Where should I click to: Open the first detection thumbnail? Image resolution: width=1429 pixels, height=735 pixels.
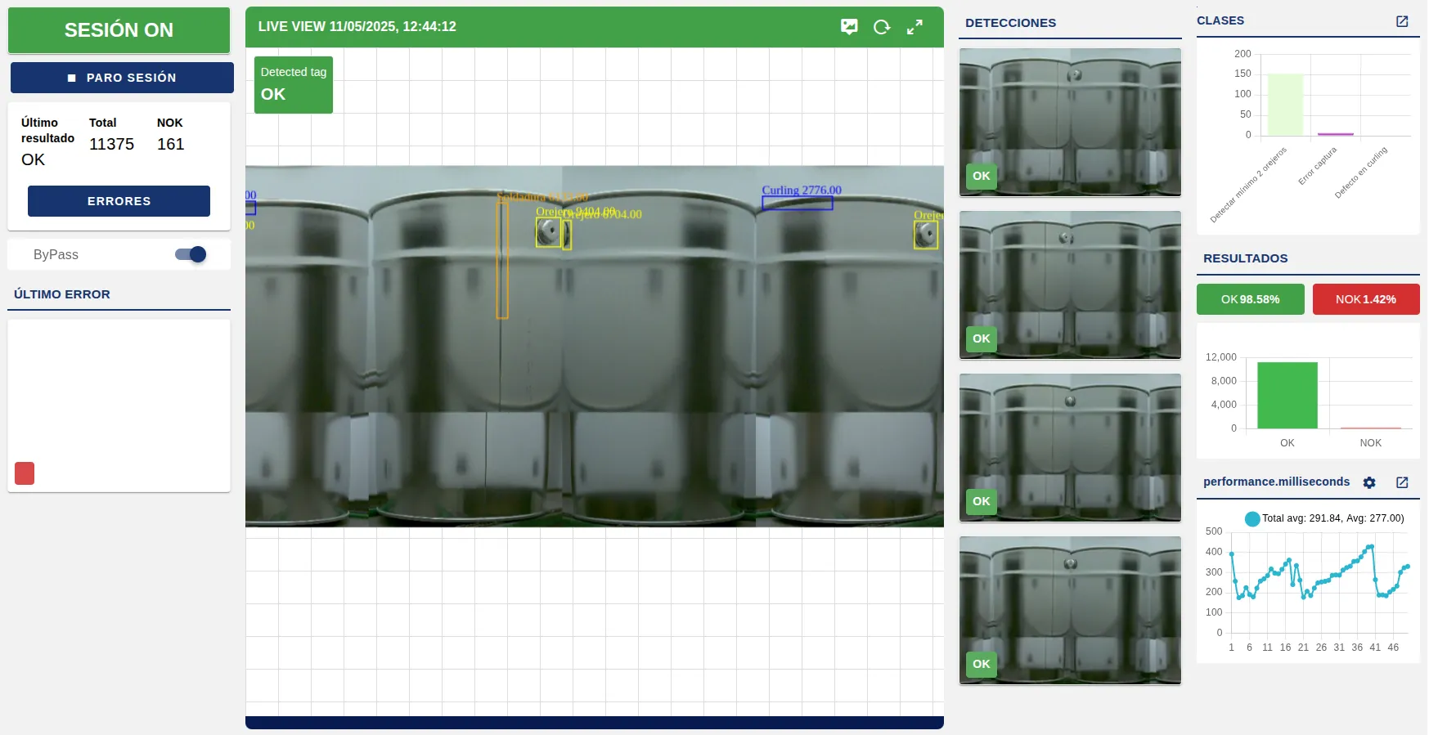click(x=1070, y=122)
